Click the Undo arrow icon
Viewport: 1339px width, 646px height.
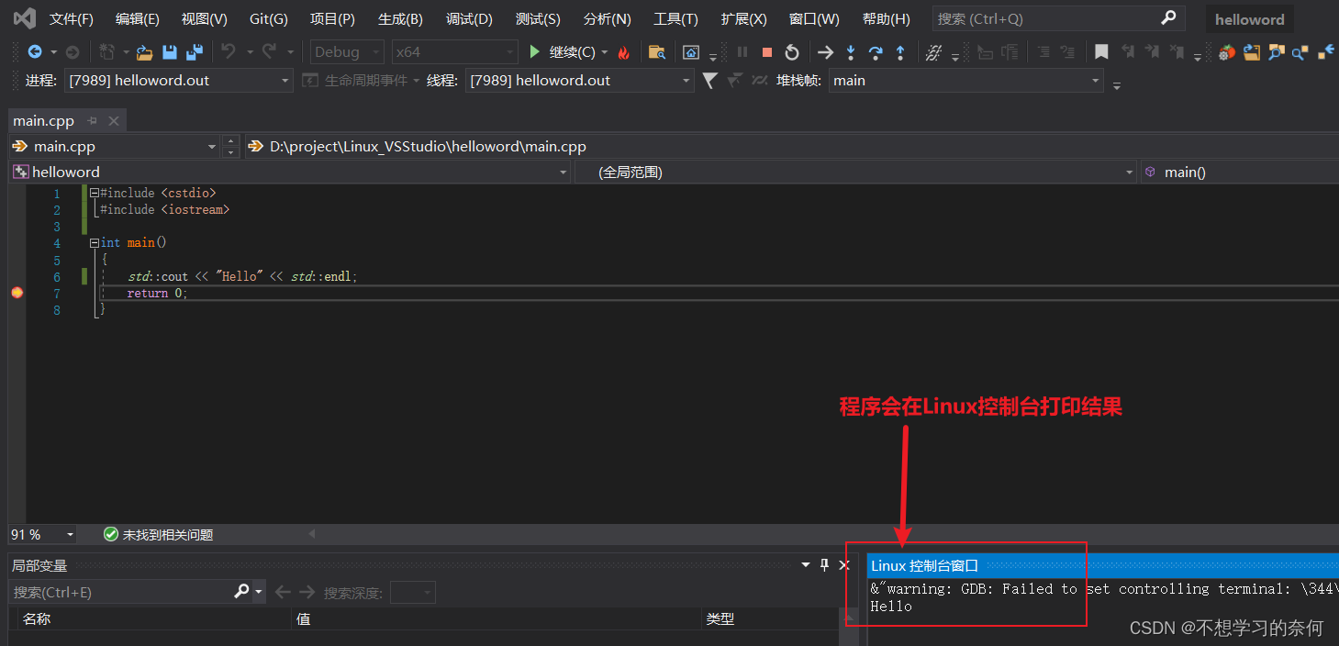tap(229, 52)
